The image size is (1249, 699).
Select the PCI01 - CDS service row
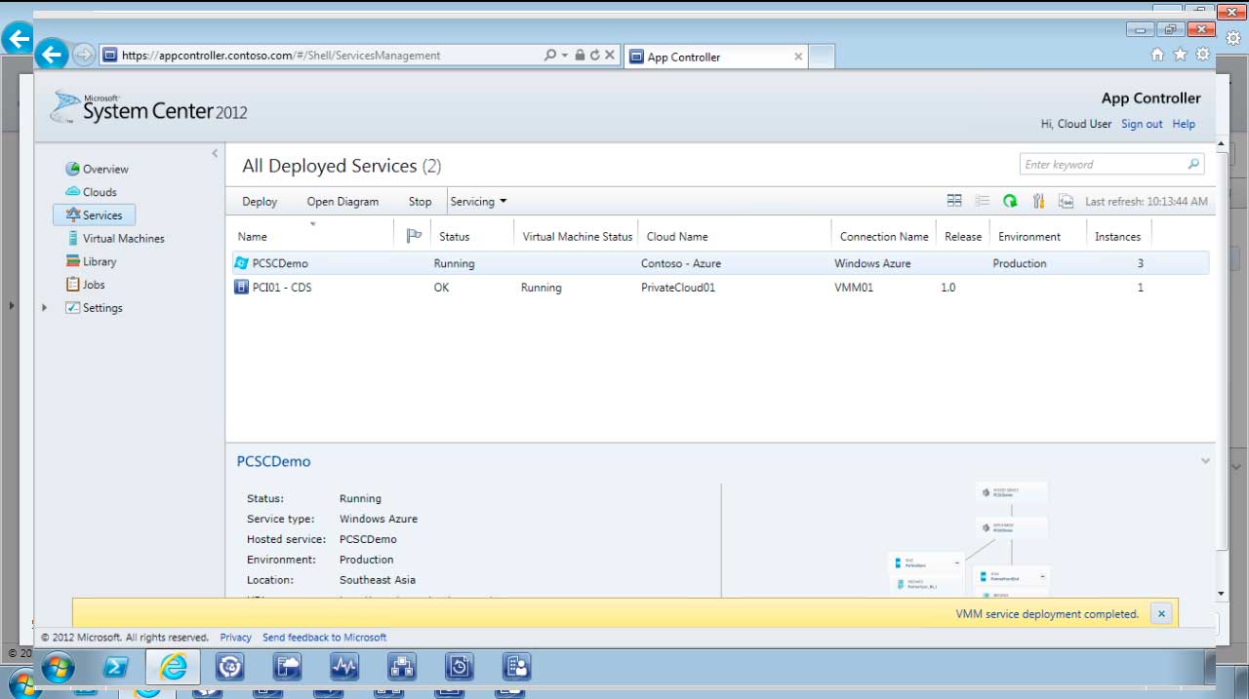(x=720, y=288)
